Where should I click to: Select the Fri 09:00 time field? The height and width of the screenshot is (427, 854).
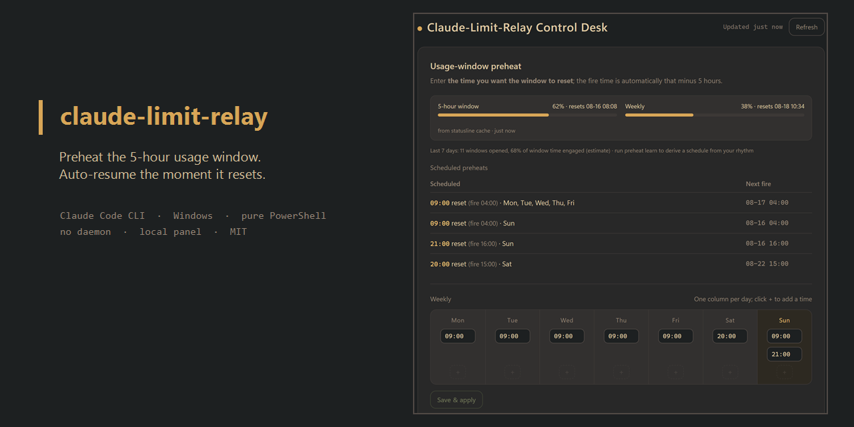click(x=676, y=336)
